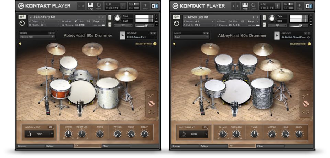Screen dimensions: 330x158
Task: Choose the handclap icon beside the Late Kit
Action: [306, 103]
